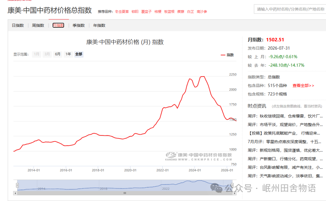The height and width of the screenshot is (201, 326).
Task: Set display range to 3月
Action: (x=47, y=54)
